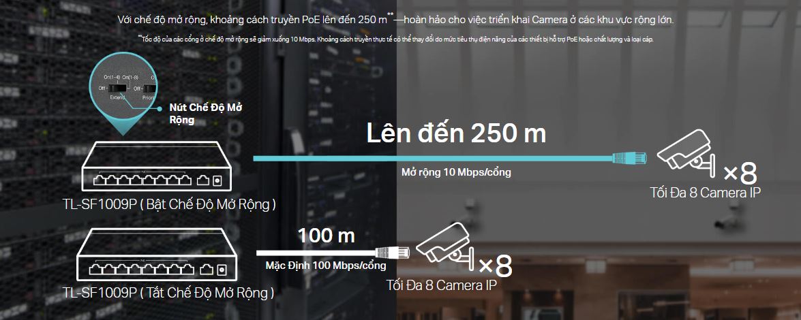Viewport: 801px width, 320px height.
Task: Click 'TL-SF1009P ( Tắt Chế Độ Mở Rộng )' caption
Action: click(168, 293)
